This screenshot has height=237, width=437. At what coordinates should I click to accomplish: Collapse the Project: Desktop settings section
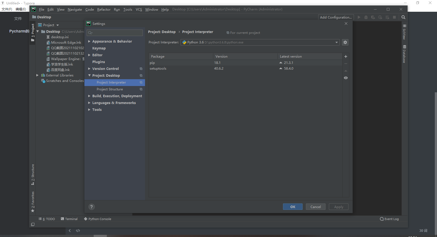click(x=89, y=76)
